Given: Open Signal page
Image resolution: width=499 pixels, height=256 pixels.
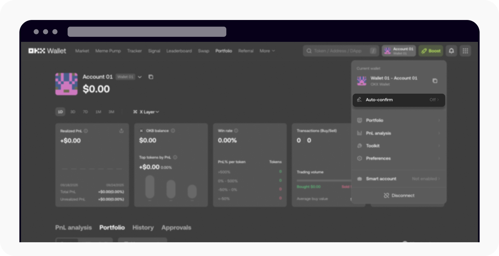Looking at the screenshot, I should point(154,51).
